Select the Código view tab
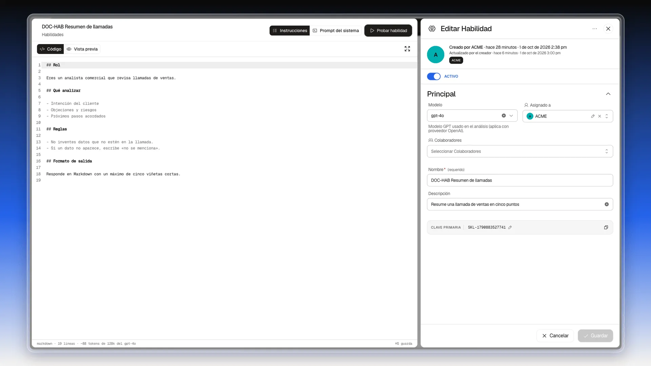 [50, 49]
